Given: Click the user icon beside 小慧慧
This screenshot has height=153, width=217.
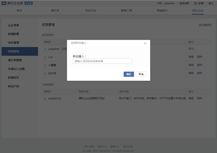Looking at the screenshot, I should tap(45, 65).
